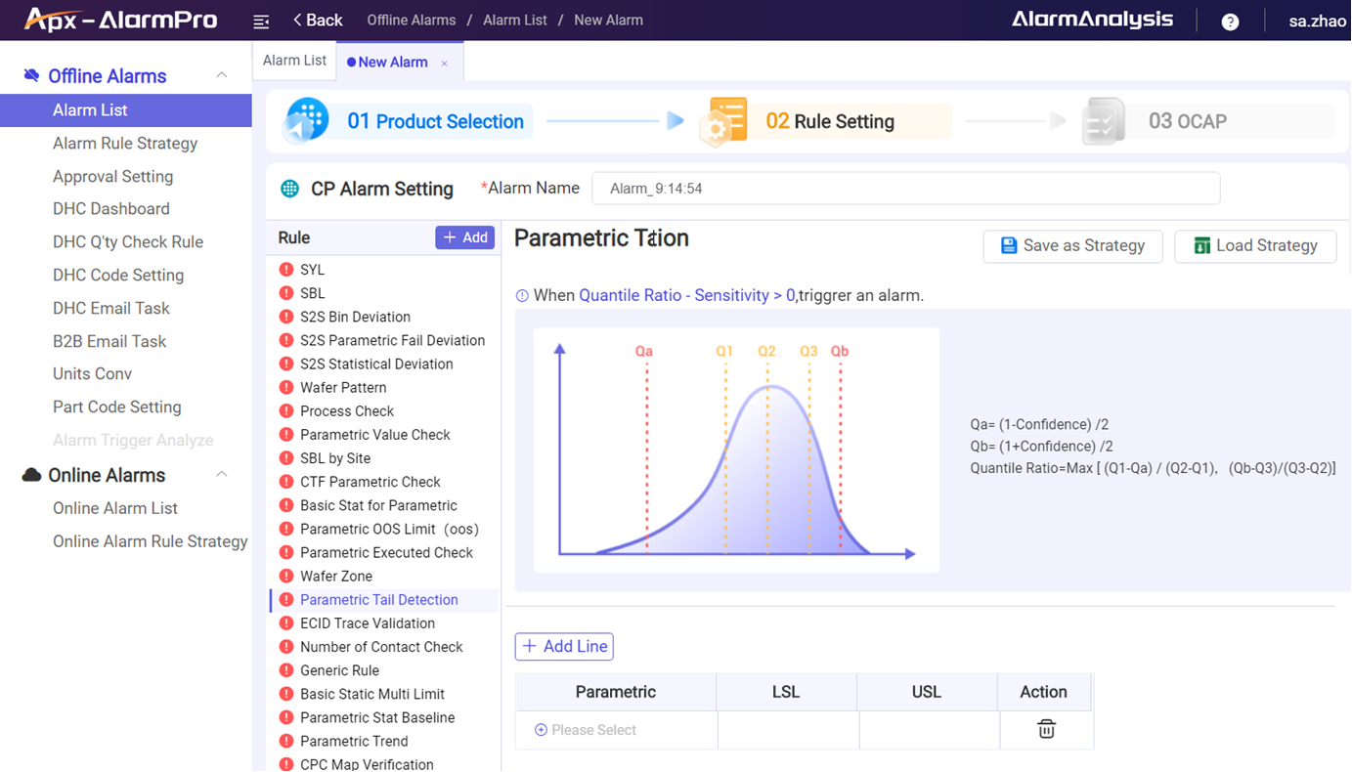Switch to the Alarm List tab
Image resolution: width=1352 pixels, height=772 pixels.
[293, 60]
